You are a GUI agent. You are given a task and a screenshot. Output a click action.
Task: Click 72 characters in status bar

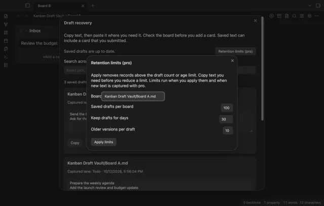pyautogui.click(x=310, y=202)
